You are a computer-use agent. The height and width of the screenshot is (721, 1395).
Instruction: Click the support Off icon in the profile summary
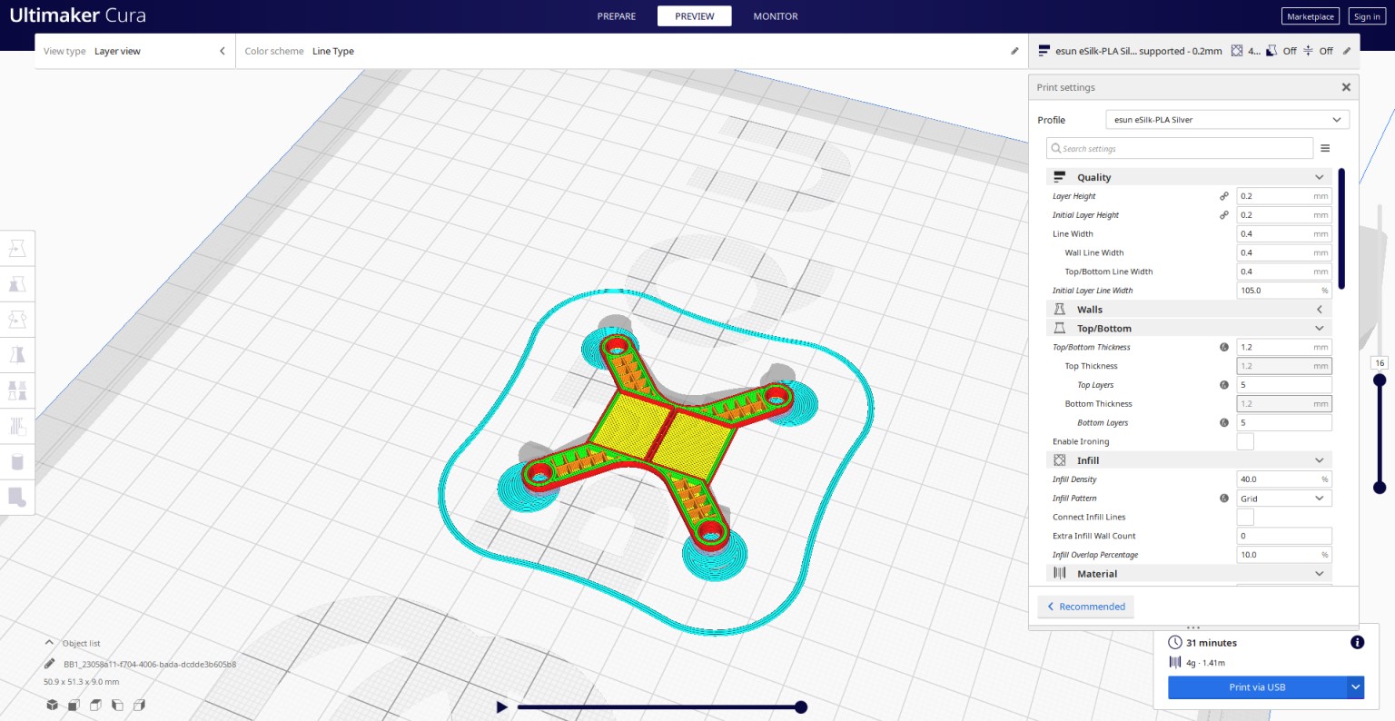pos(1272,51)
